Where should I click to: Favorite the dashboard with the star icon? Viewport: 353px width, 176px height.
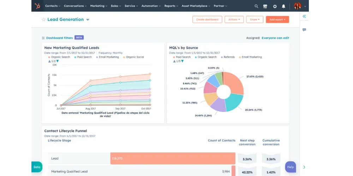(44, 19)
